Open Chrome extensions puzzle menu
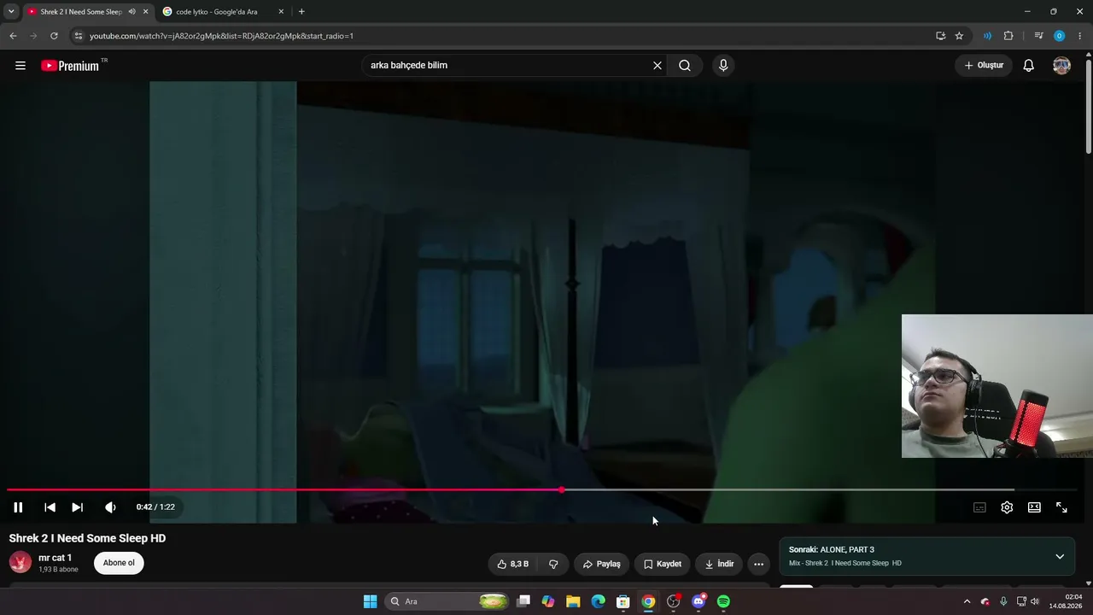 1008,36
